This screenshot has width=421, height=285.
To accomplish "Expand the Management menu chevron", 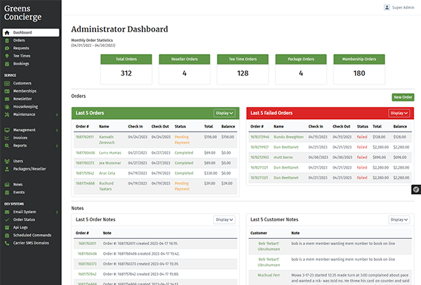I will point(57,130).
